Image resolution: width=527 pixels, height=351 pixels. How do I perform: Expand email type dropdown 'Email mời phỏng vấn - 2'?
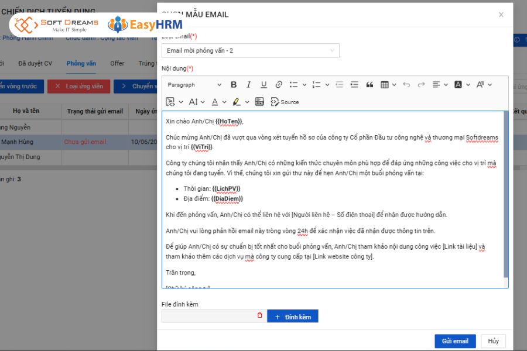coord(250,51)
